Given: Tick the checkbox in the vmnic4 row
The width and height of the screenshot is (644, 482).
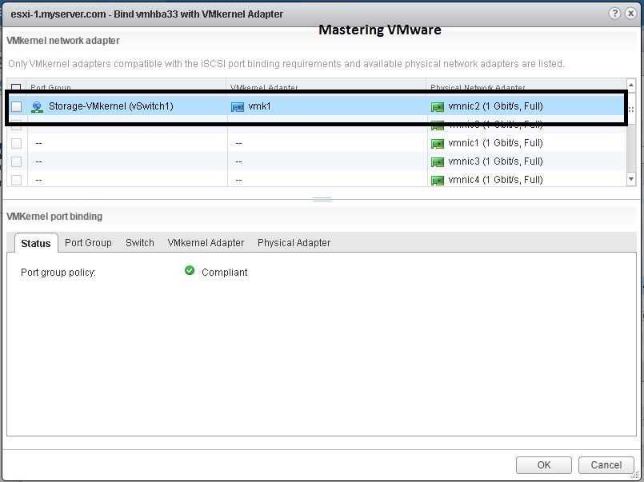Looking at the screenshot, I should [x=17, y=180].
